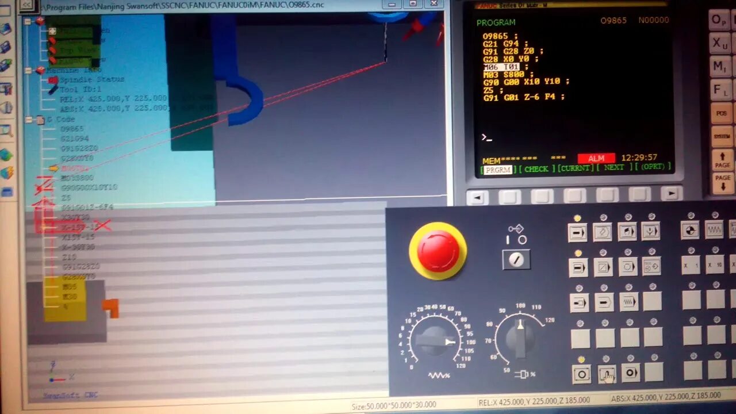
Task: Click 'G91 G01 Z-6 F4 ;' program line
Action: coord(524,97)
